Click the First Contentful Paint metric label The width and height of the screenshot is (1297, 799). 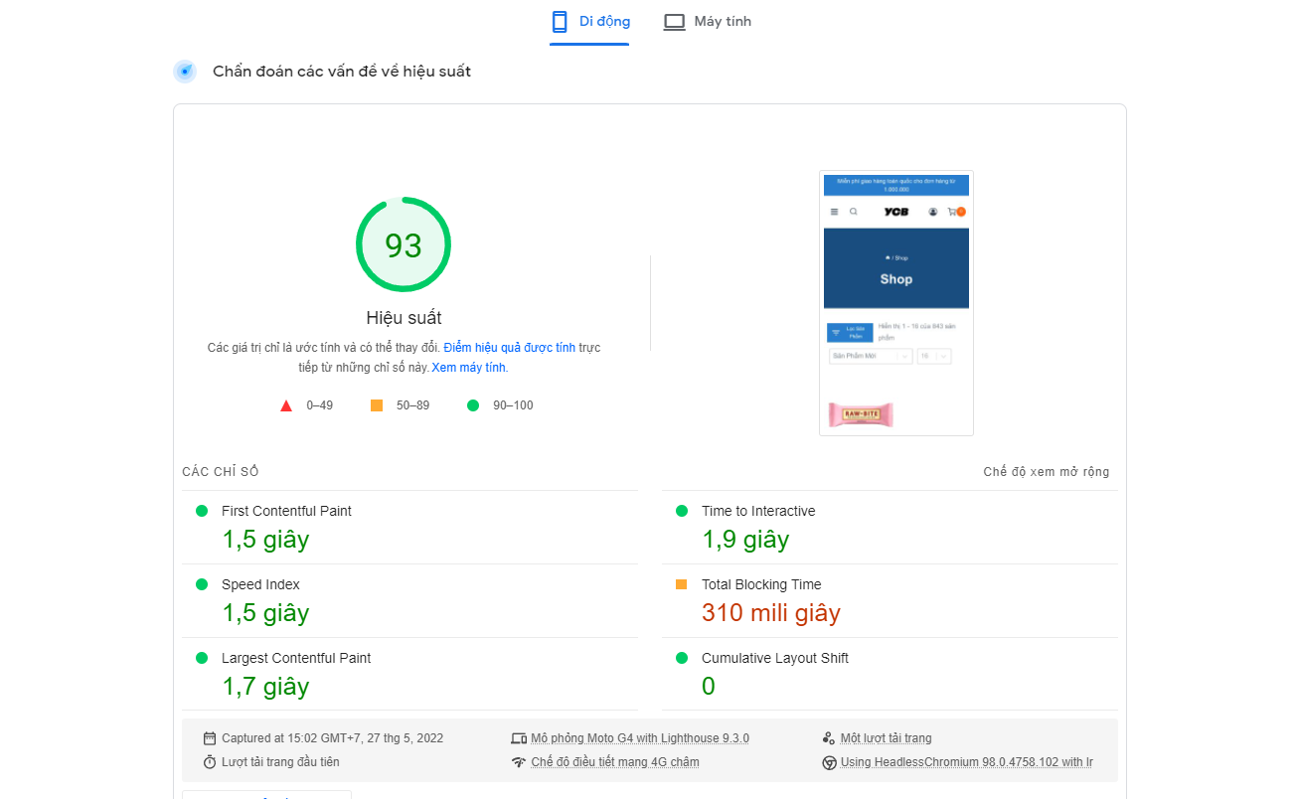[286, 511]
